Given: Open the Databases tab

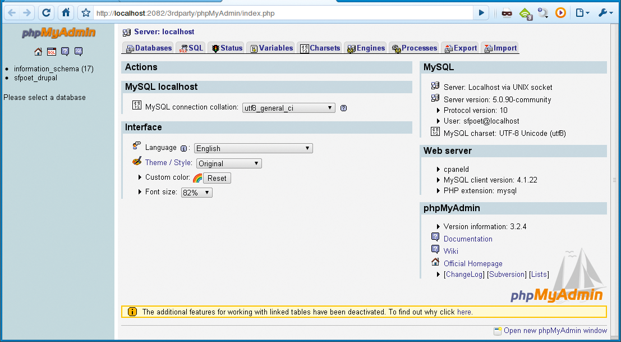Looking at the screenshot, I should click(149, 48).
